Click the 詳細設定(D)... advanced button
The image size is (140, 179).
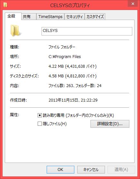click(x=110, y=124)
